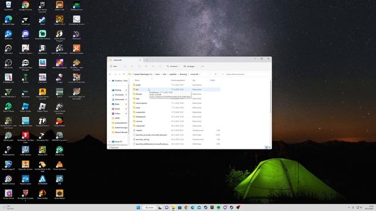Collapse the Dieser PC tree node
The width and height of the screenshot is (376, 211).
coord(110,142)
